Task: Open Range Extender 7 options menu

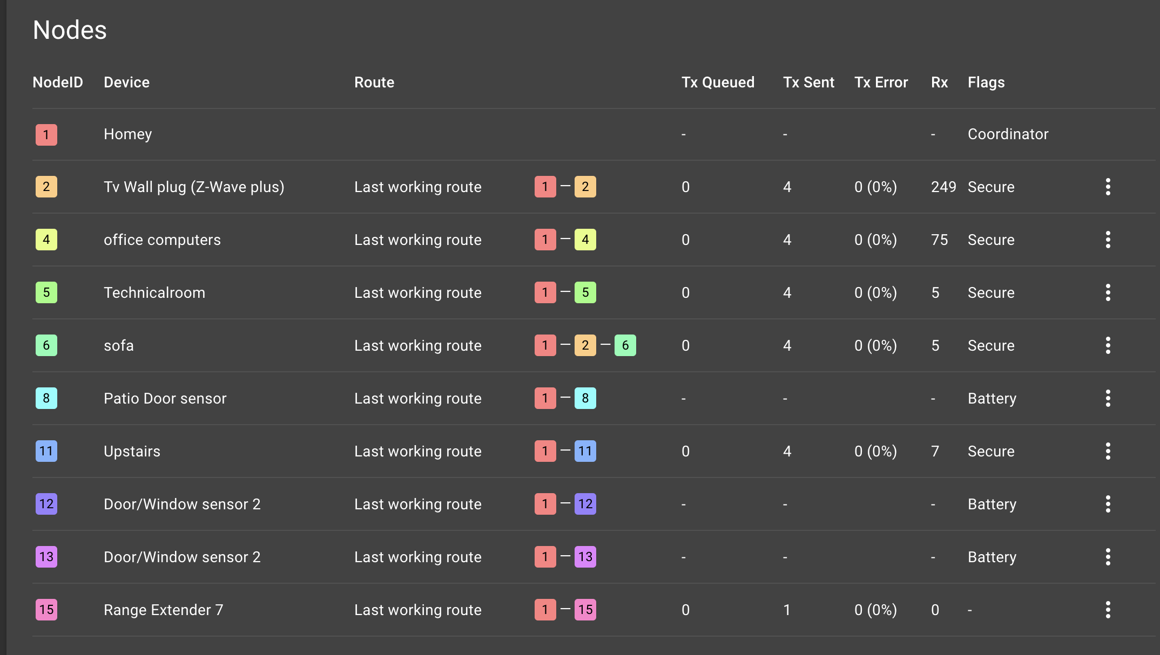Action: (x=1108, y=610)
